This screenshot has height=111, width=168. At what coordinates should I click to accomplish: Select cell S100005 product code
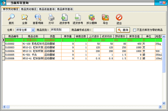13,55
